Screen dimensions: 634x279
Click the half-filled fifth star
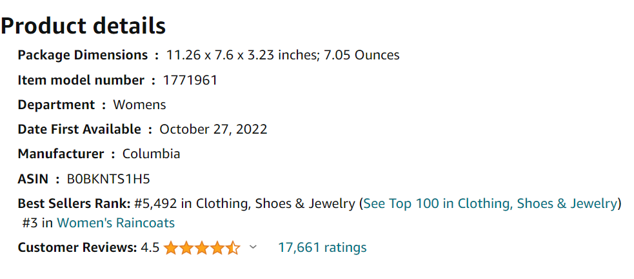(x=233, y=247)
